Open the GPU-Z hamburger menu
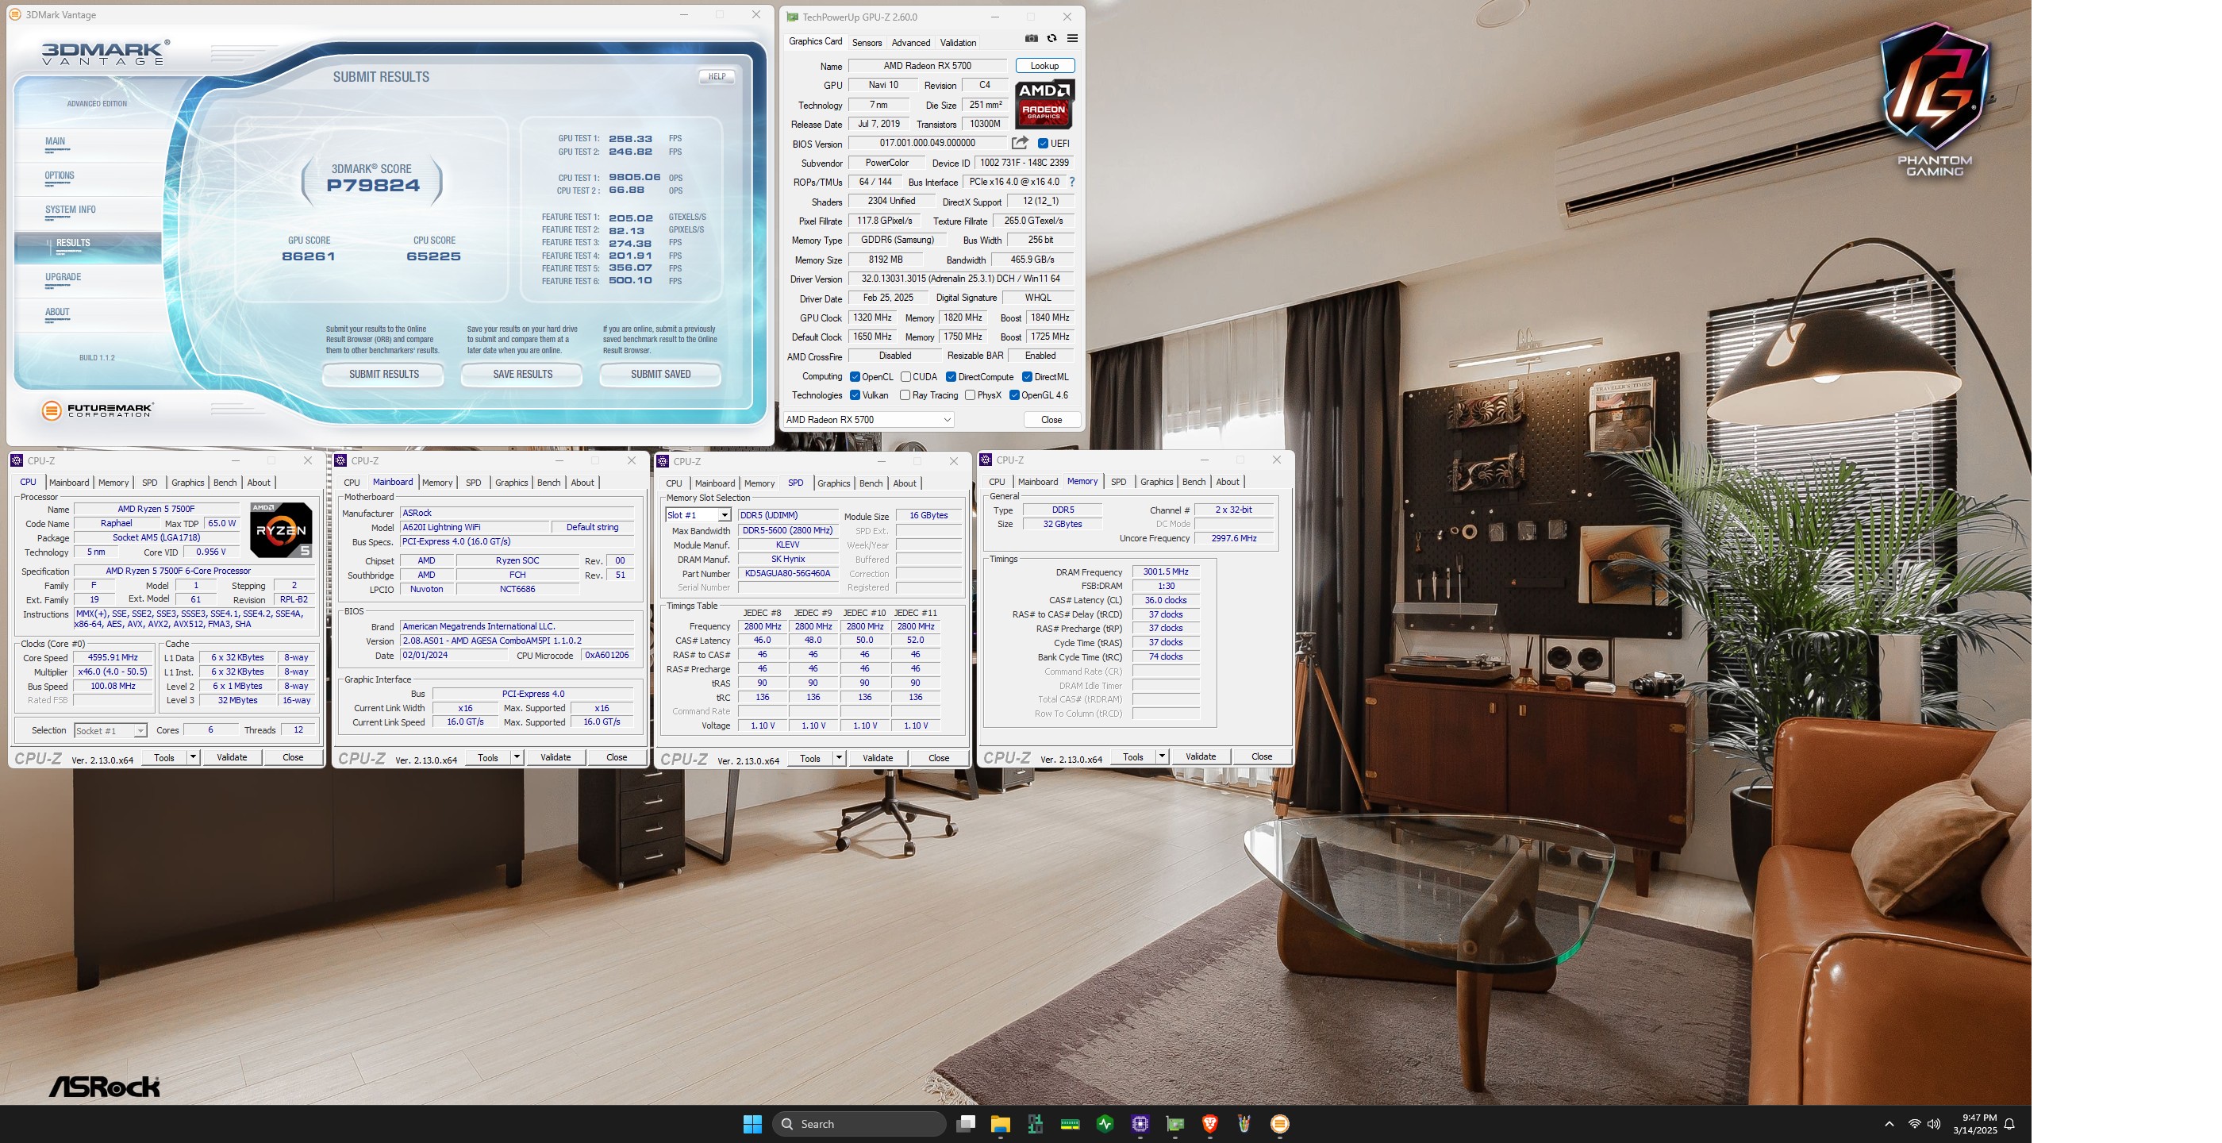Image resolution: width=2222 pixels, height=1143 pixels. 1072,38
